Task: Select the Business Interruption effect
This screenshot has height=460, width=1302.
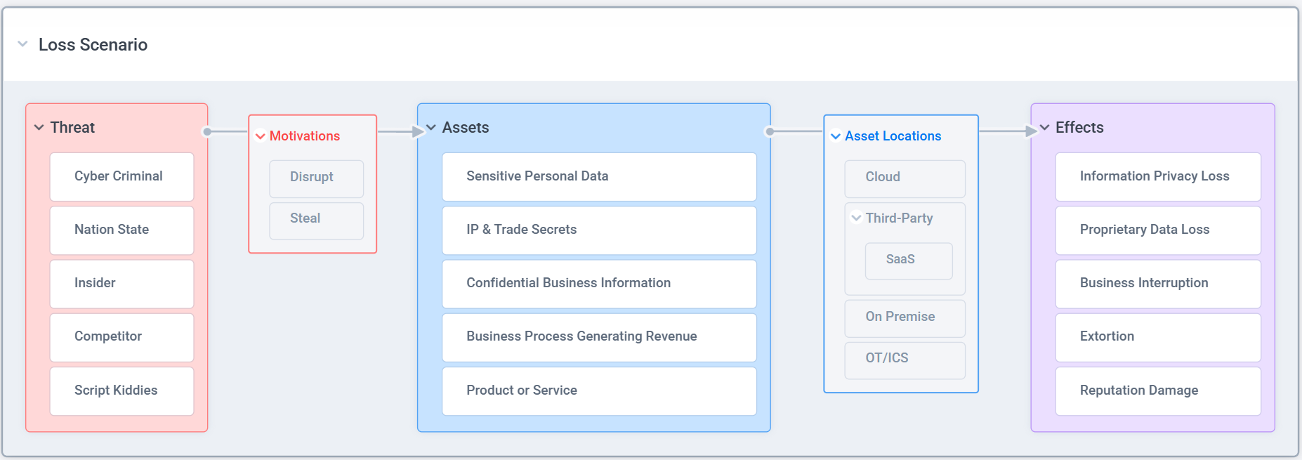Action: click(1157, 283)
